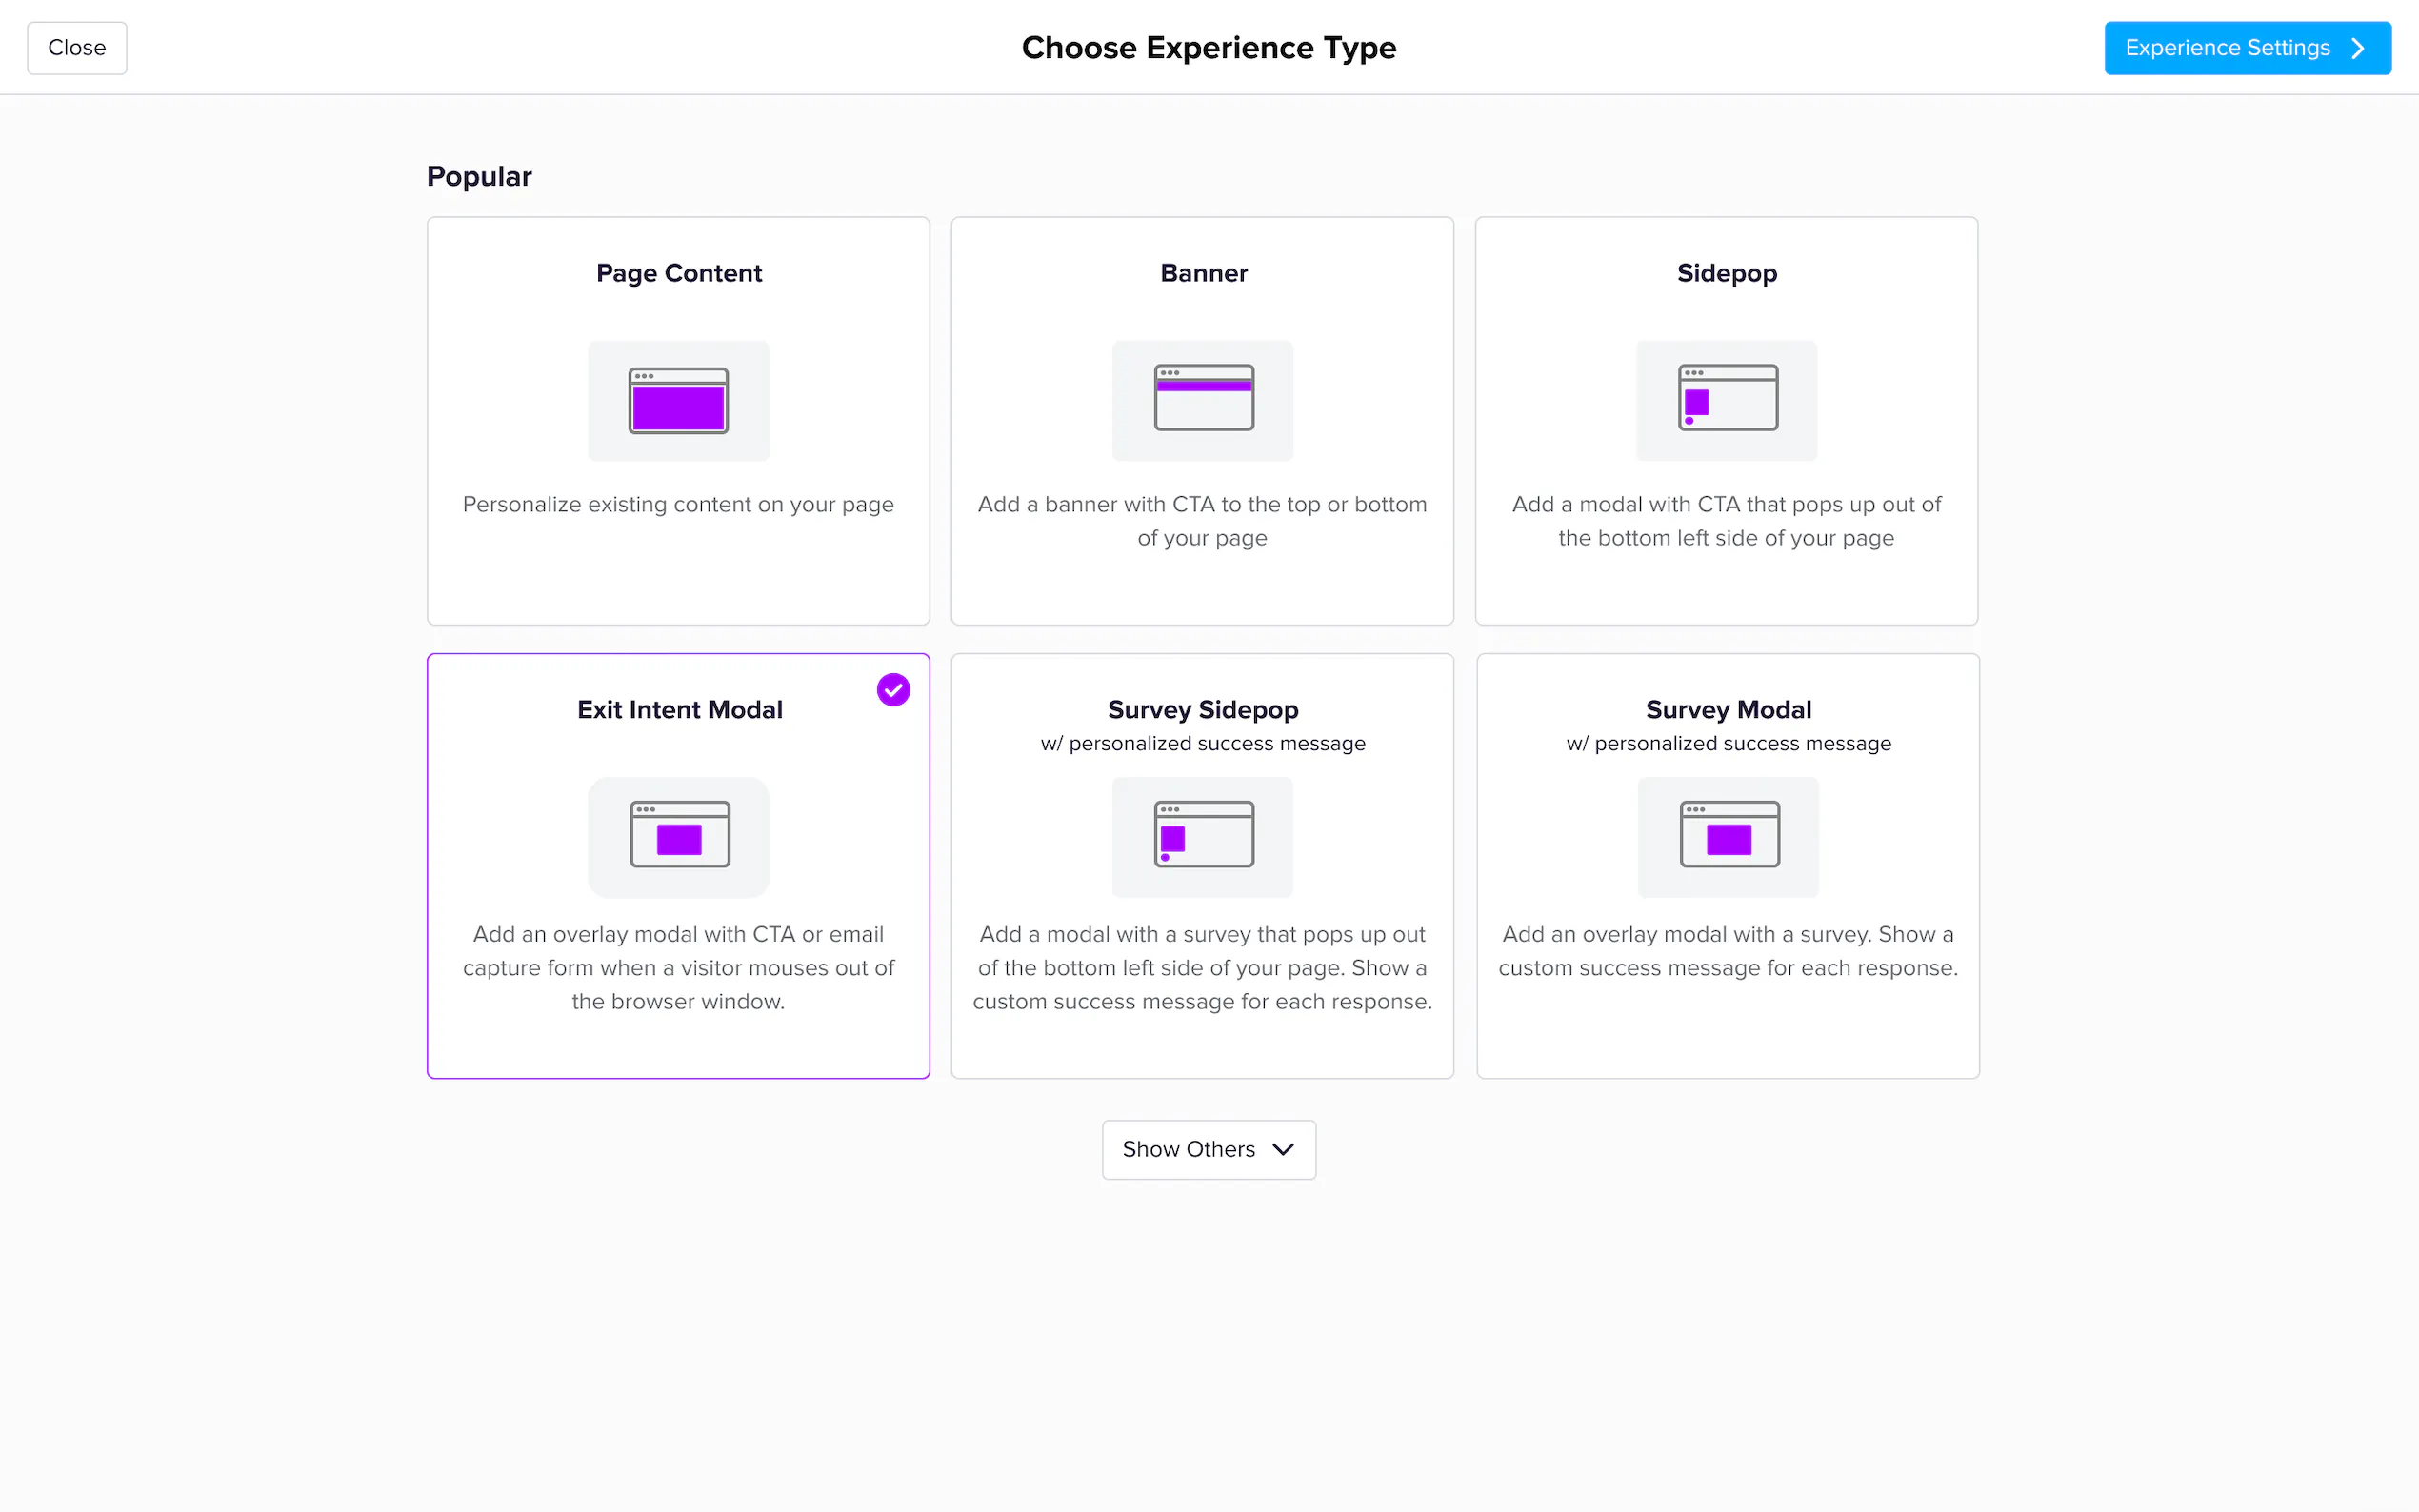
Task: Select the Sidepop card heading
Action: tap(1727, 273)
